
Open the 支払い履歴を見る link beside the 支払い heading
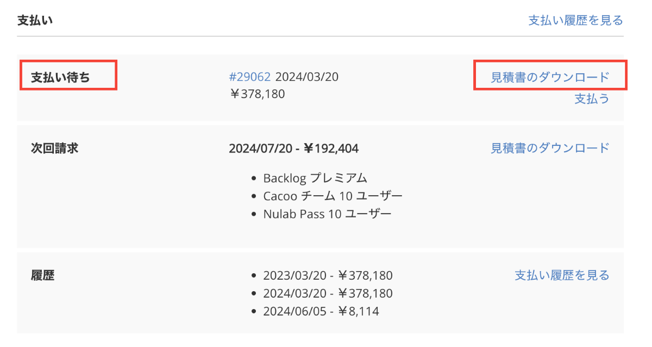(x=575, y=21)
